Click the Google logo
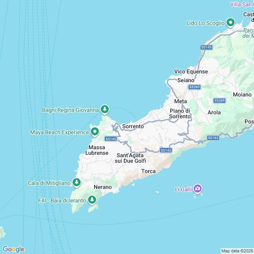This screenshot has width=254, height=254. [x=13, y=249]
